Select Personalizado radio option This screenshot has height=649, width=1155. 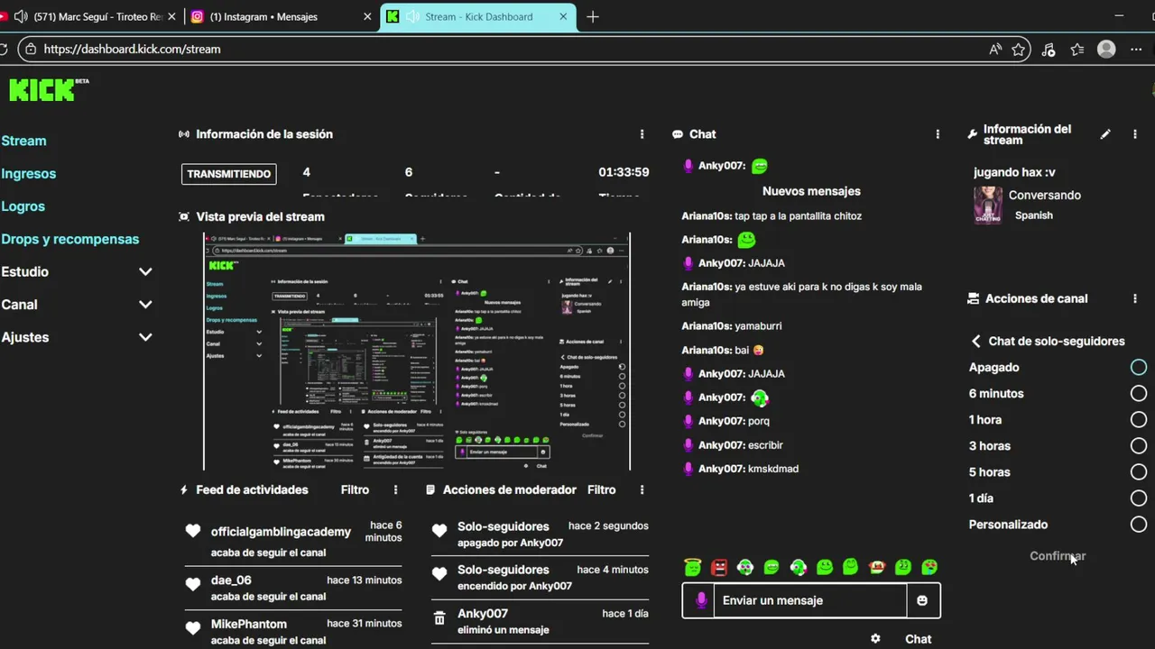click(1139, 524)
